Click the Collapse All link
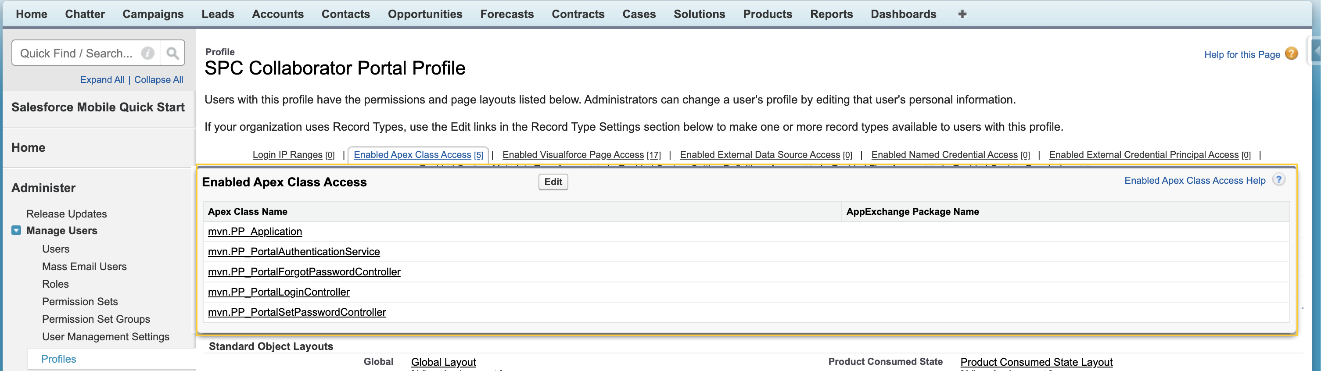This screenshot has width=1321, height=371. coord(158,79)
